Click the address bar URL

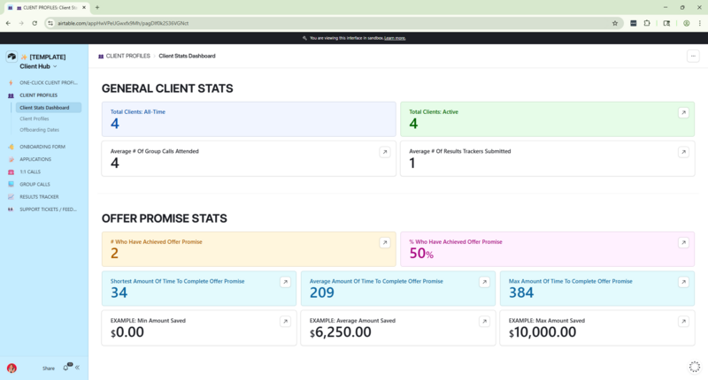tap(123, 23)
